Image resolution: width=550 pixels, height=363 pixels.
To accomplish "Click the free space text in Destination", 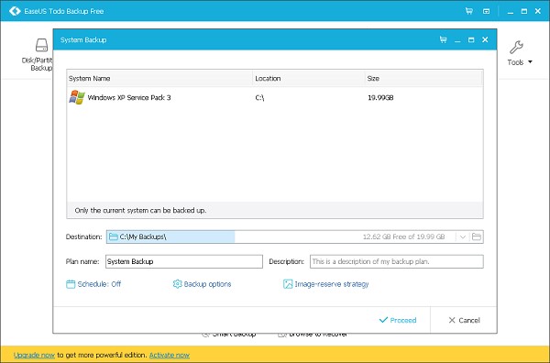I will coord(403,236).
